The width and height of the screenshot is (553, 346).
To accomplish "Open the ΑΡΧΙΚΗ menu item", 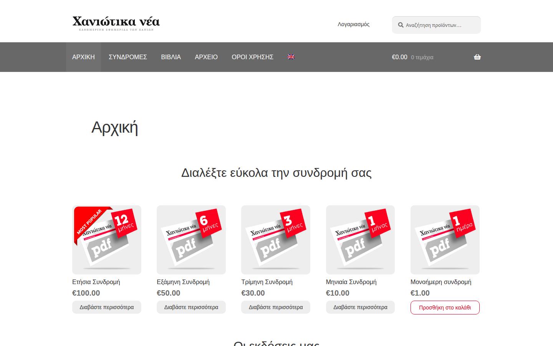I will pyautogui.click(x=83, y=57).
